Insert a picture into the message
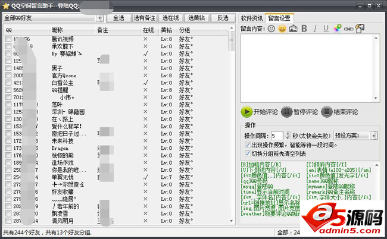Screen dimensions: 387x239 (293, 29)
